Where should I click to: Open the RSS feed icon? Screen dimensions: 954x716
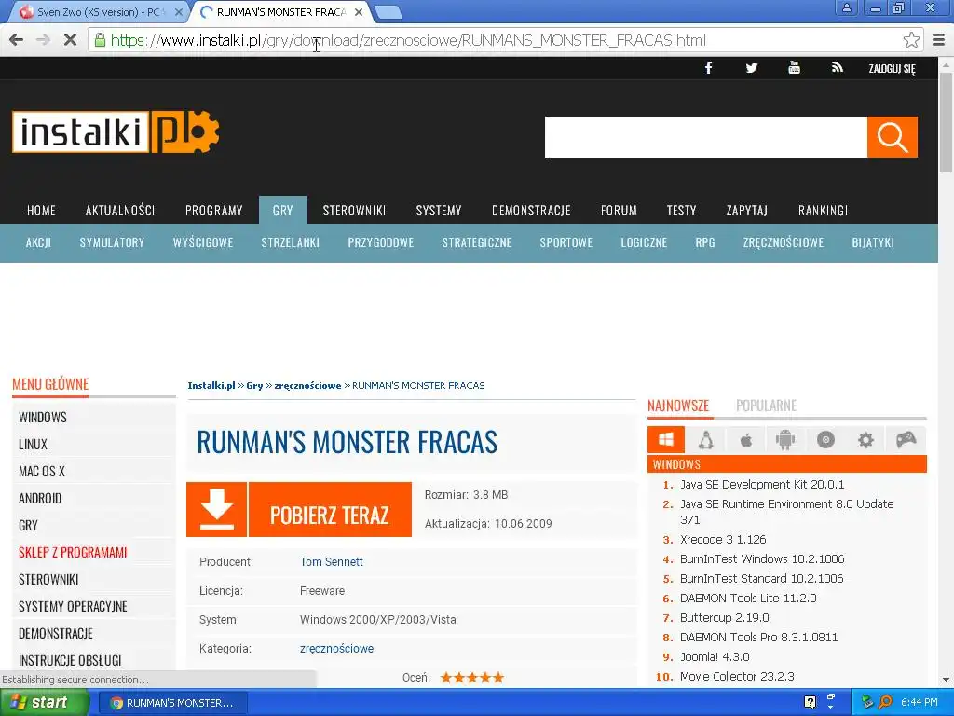838,67
